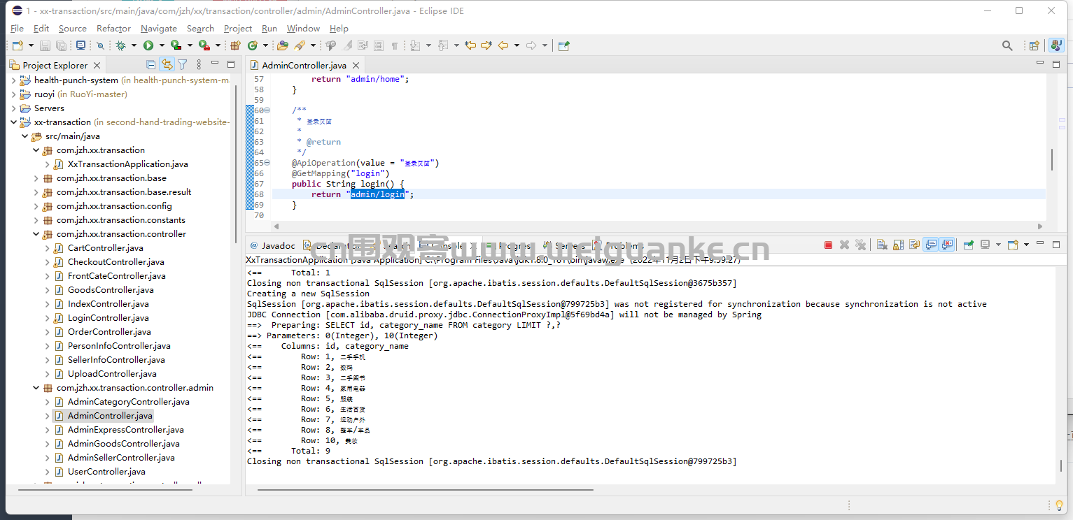Switch to the Javadoc tab
This screenshot has height=520, width=1073.
point(273,245)
